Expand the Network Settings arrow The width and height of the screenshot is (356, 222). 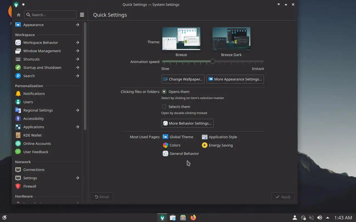coord(78,178)
